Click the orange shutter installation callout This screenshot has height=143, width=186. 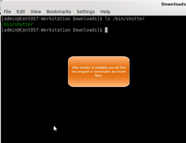99,80
